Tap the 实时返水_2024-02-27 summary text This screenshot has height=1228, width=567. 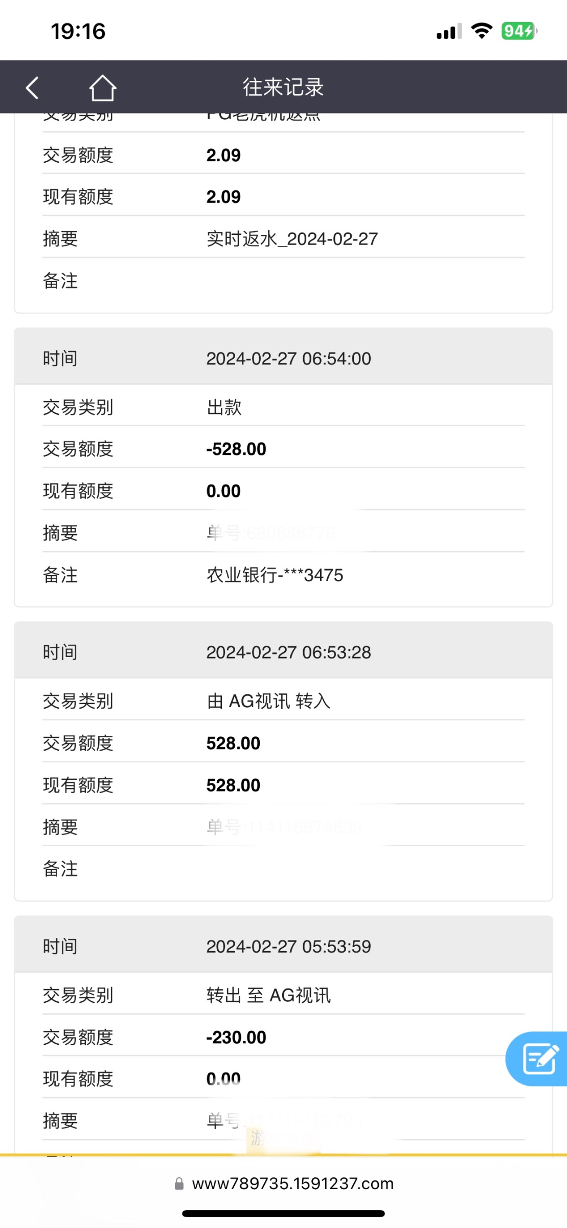(292, 239)
